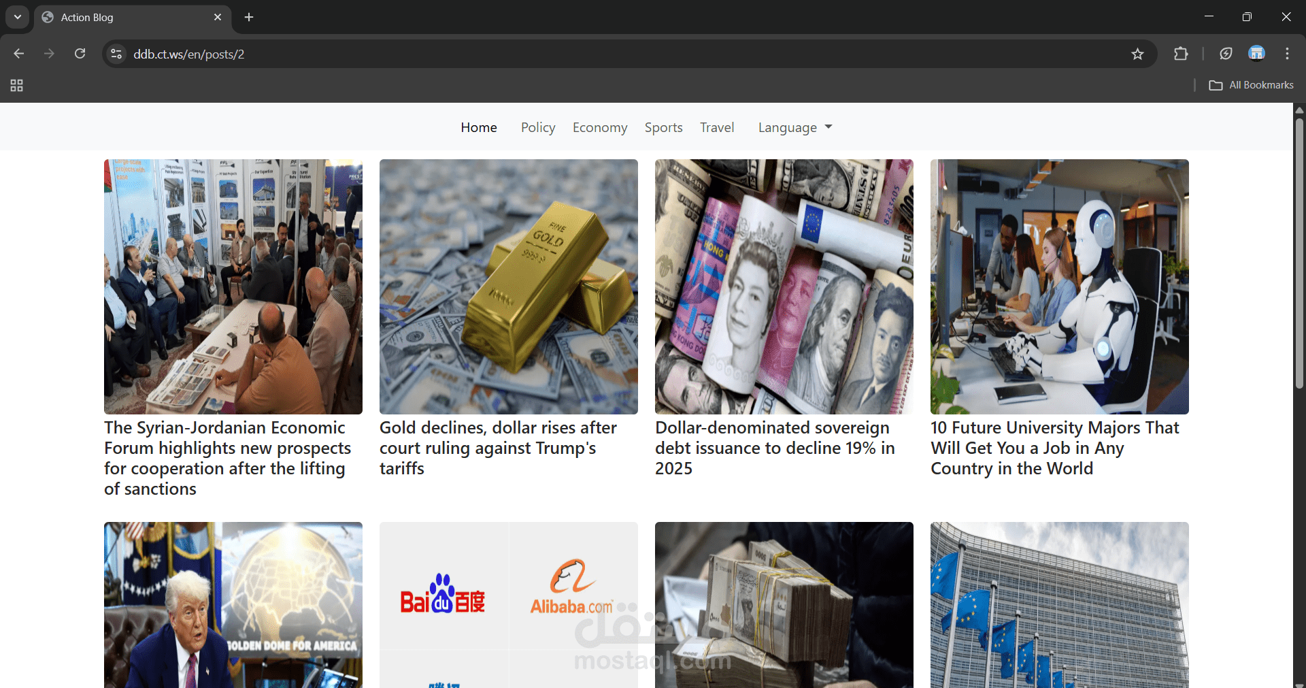Click the scrollbar up arrow
1306x688 pixels.
[1299, 109]
